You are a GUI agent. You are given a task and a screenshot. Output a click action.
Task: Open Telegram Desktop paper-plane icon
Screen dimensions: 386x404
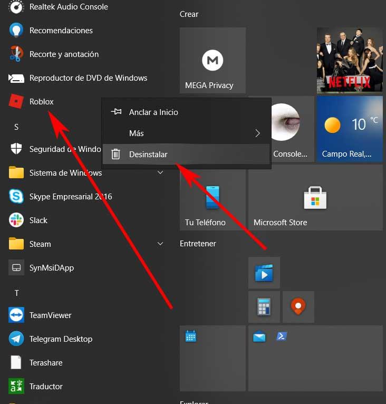click(16, 339)
